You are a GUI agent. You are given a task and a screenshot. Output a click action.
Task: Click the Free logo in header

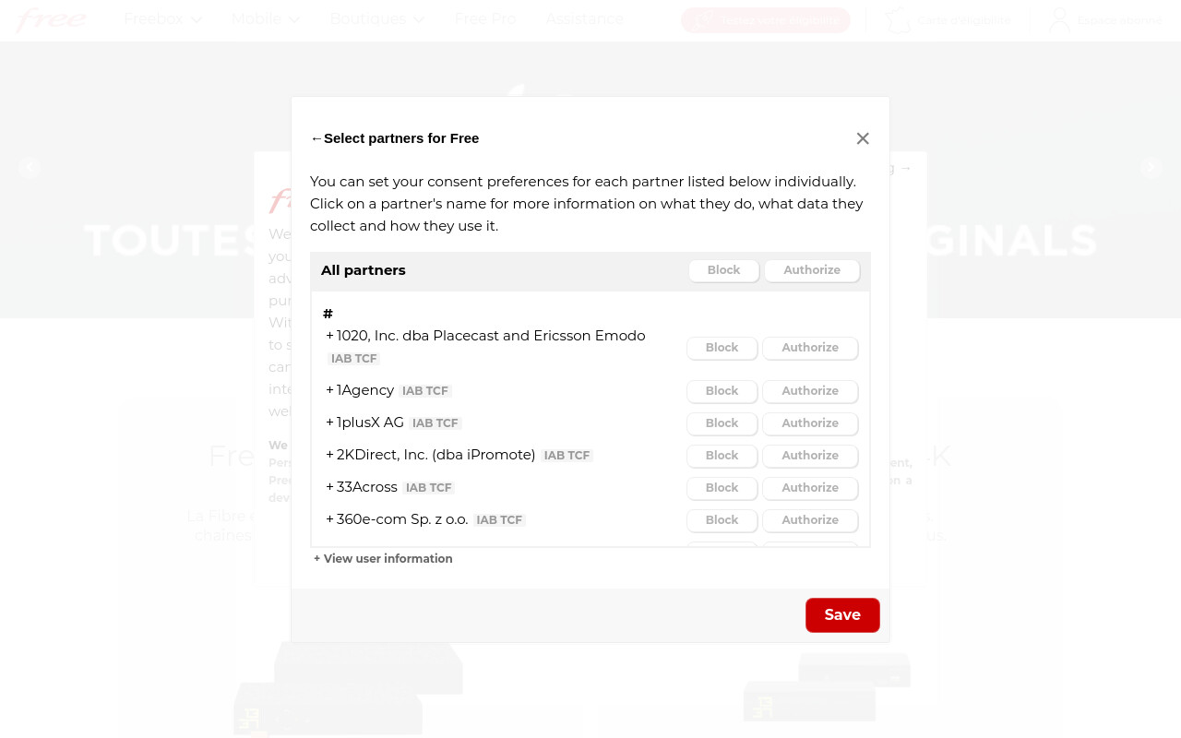coord(52,19)
